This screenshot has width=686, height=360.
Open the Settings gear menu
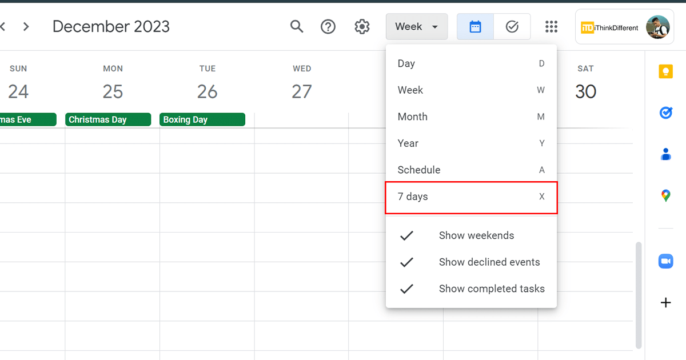point(362,26)
